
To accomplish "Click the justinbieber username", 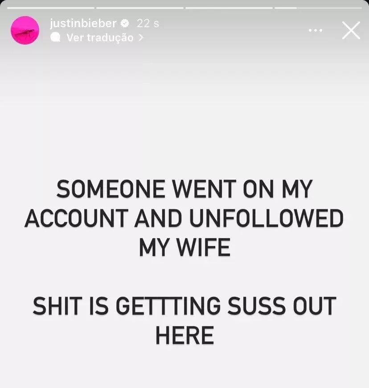I will pos(83,24).
